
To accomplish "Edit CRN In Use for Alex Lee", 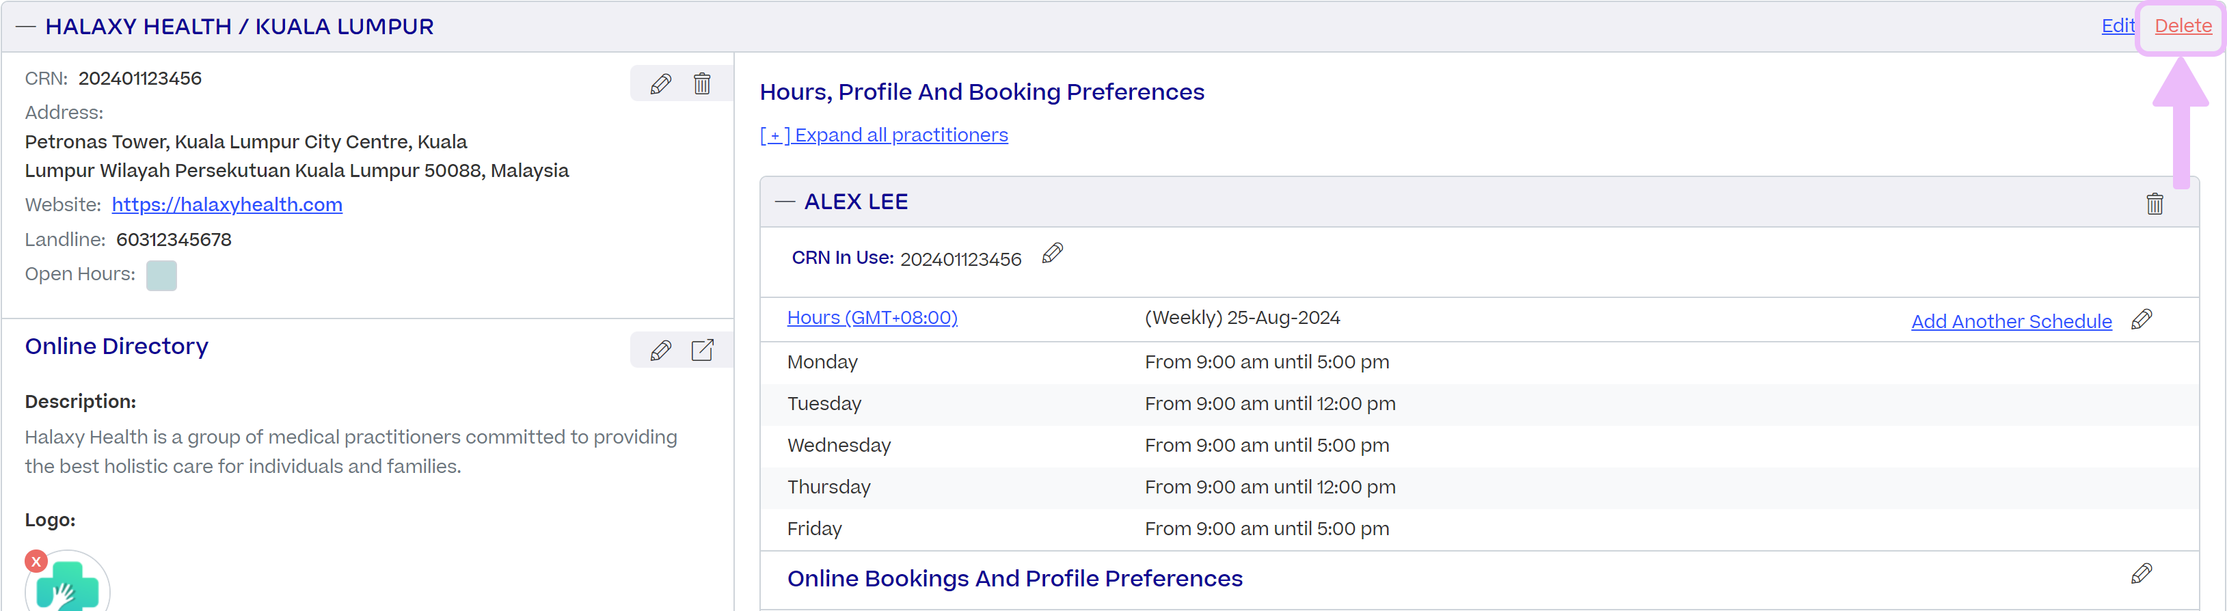I will 1052,254.
